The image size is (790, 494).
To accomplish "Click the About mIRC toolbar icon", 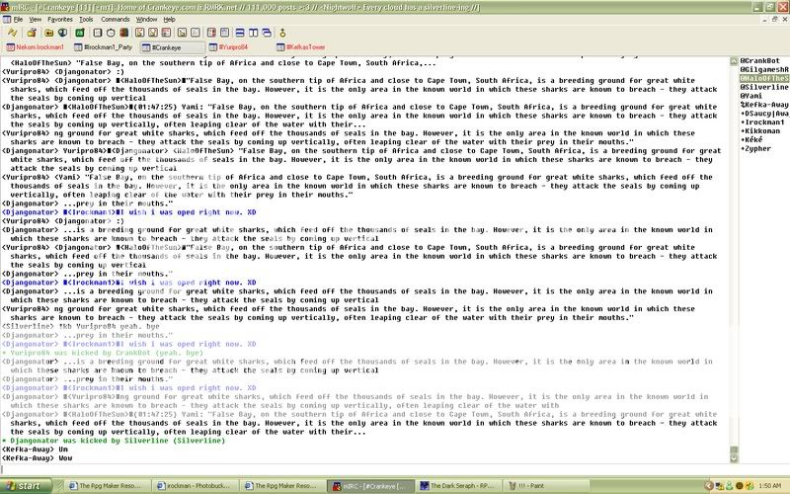I will pyautogui.click(x=283, y=32).
